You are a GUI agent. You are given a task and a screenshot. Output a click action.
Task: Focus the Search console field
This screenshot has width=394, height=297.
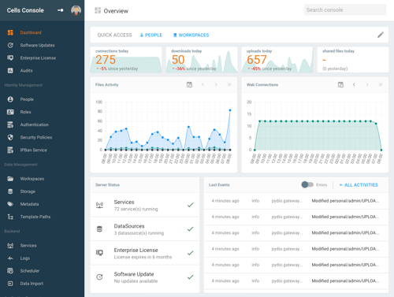pos(345,9)
